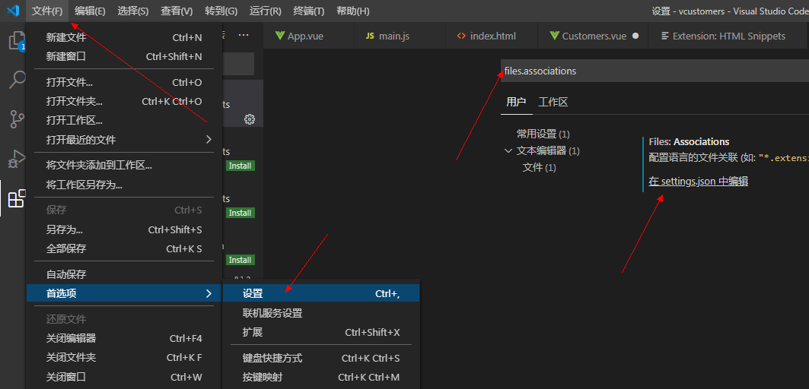Select 键盘快捷方式 in the submenu
Viewport: 809px width, 389px height.
[x=321, y=358]
